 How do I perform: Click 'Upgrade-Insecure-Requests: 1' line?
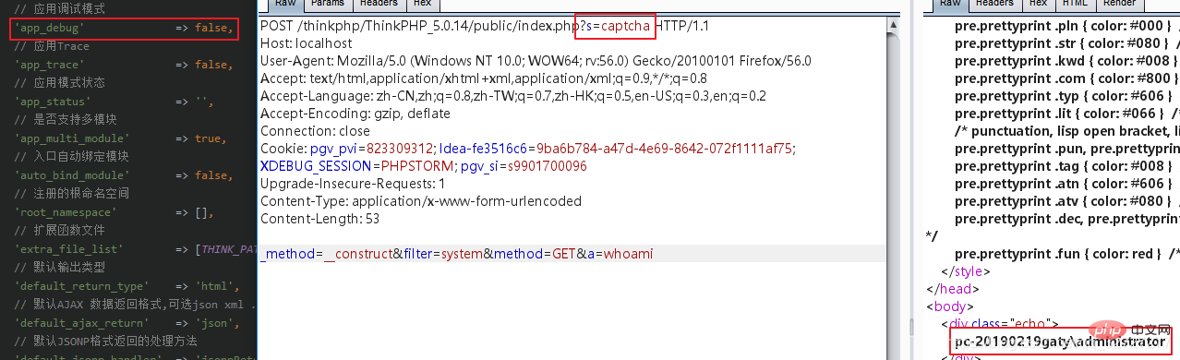click(353, 184)
